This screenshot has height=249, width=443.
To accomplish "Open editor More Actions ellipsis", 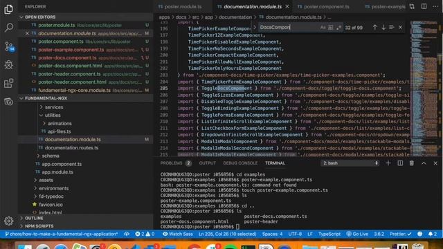I will tap(435, 6).
